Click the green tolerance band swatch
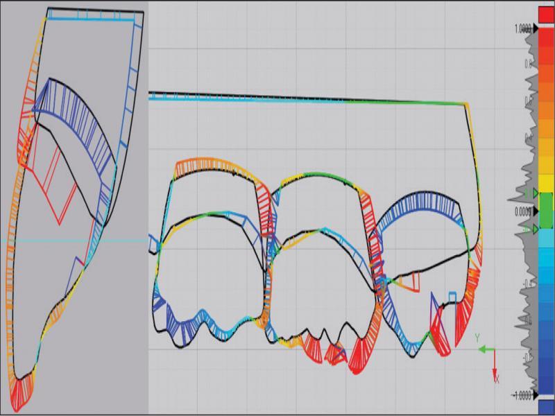 pyautogui.click(x=546, y=211)
